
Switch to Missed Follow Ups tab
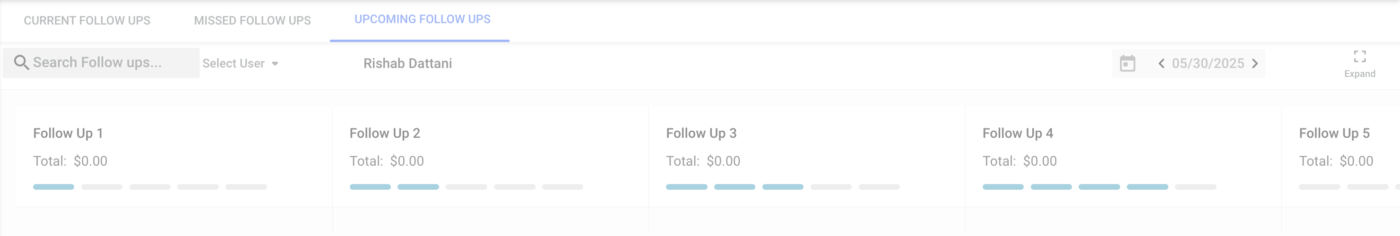(x=252, y=21)
